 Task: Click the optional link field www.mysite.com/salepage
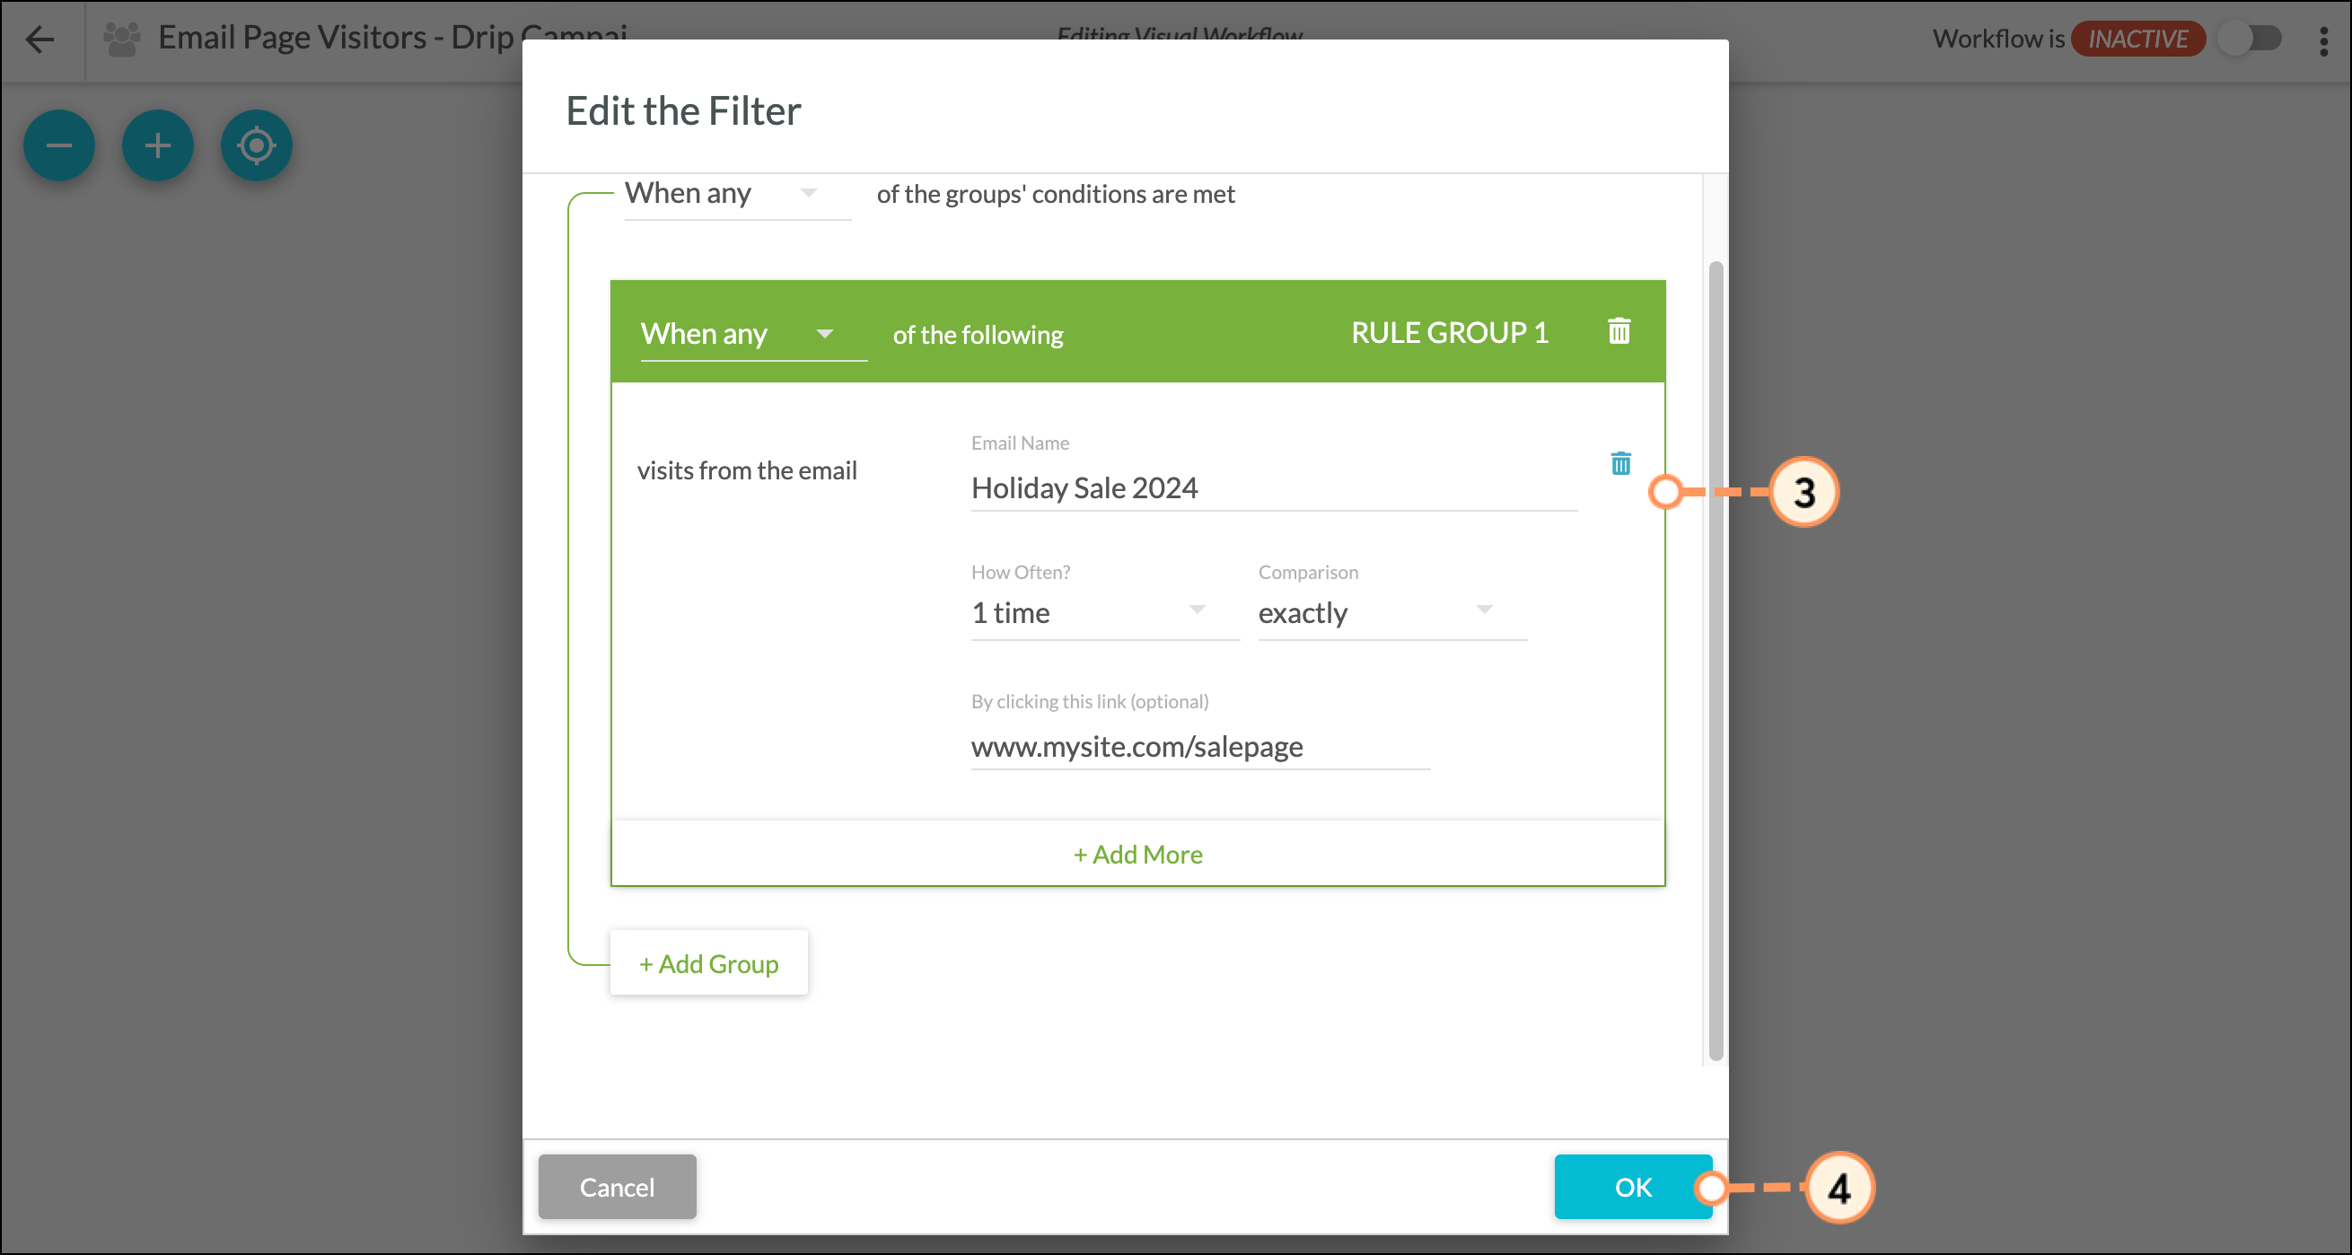1199,747
